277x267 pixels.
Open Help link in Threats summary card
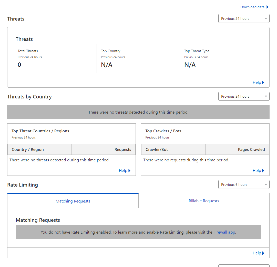[258, 82]
